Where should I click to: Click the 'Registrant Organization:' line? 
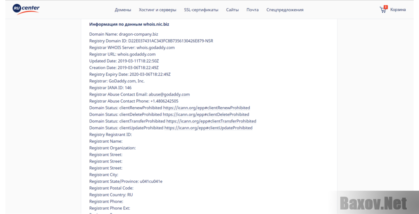(113, 148)
